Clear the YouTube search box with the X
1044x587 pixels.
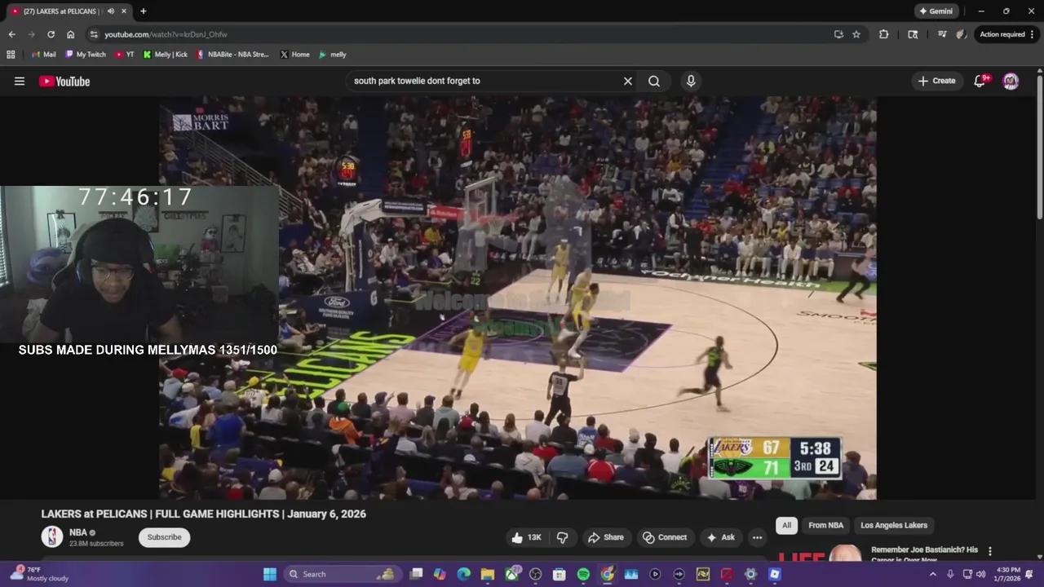[x=628, y=81]
